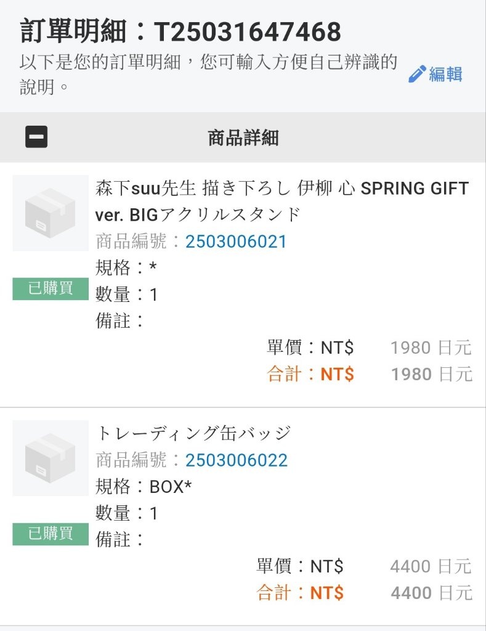Viewport: 486px width, 631px height.
Task: Click the 規格:BOX* specification text
Action: click(144, 487)
